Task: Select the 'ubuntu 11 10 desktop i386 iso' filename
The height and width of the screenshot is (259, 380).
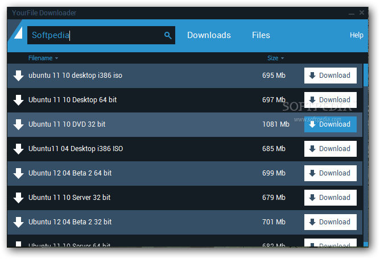Action: [x=75, y=76]
